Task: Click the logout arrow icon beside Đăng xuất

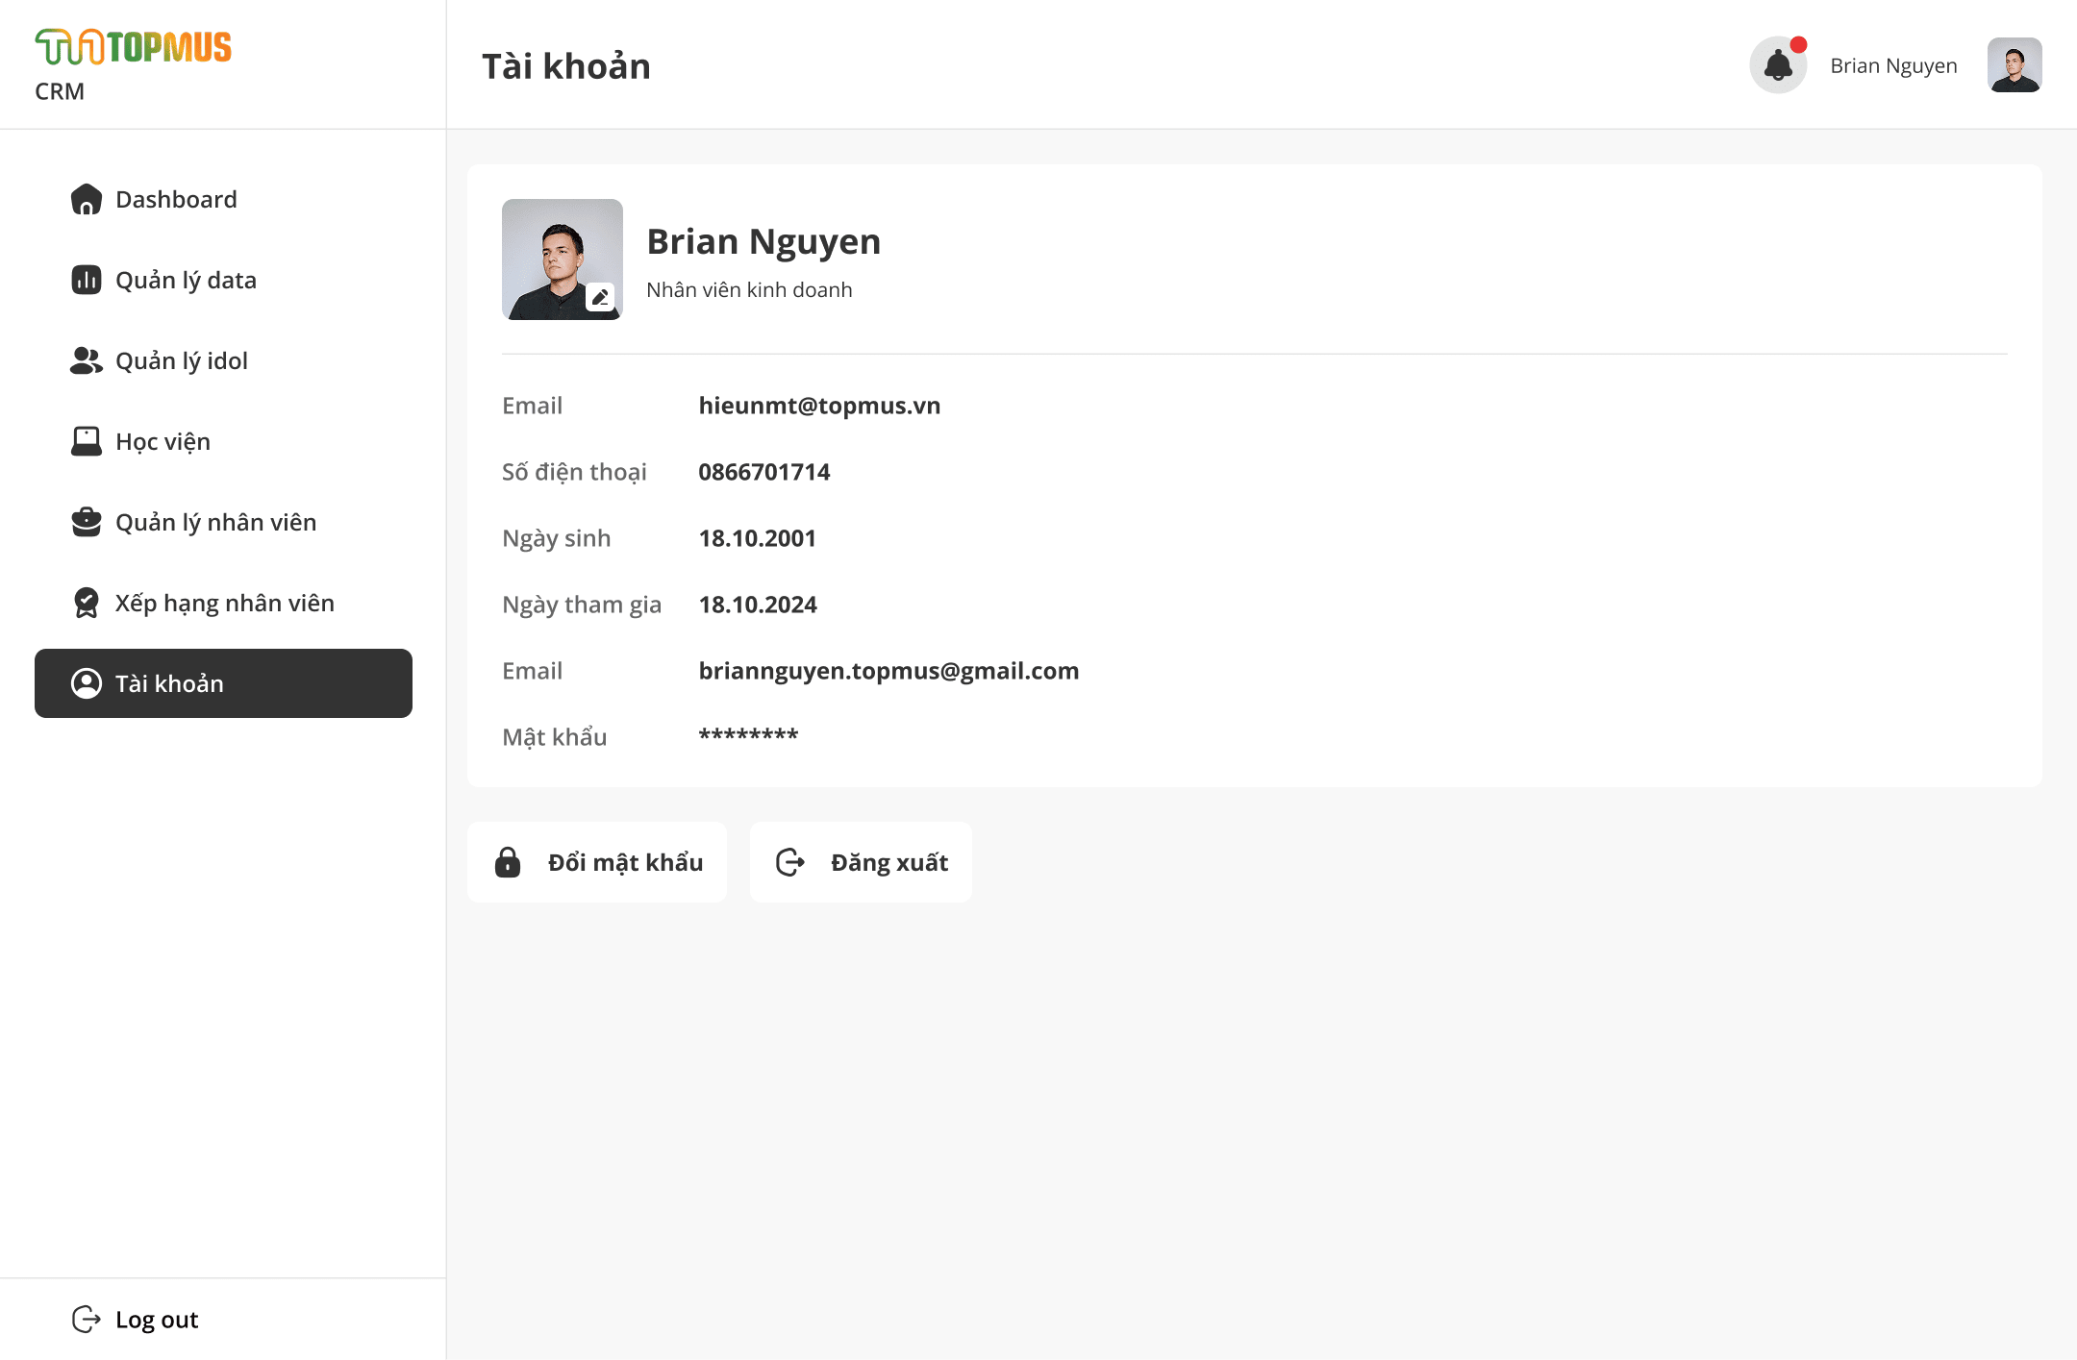Action: coord(788,862)
